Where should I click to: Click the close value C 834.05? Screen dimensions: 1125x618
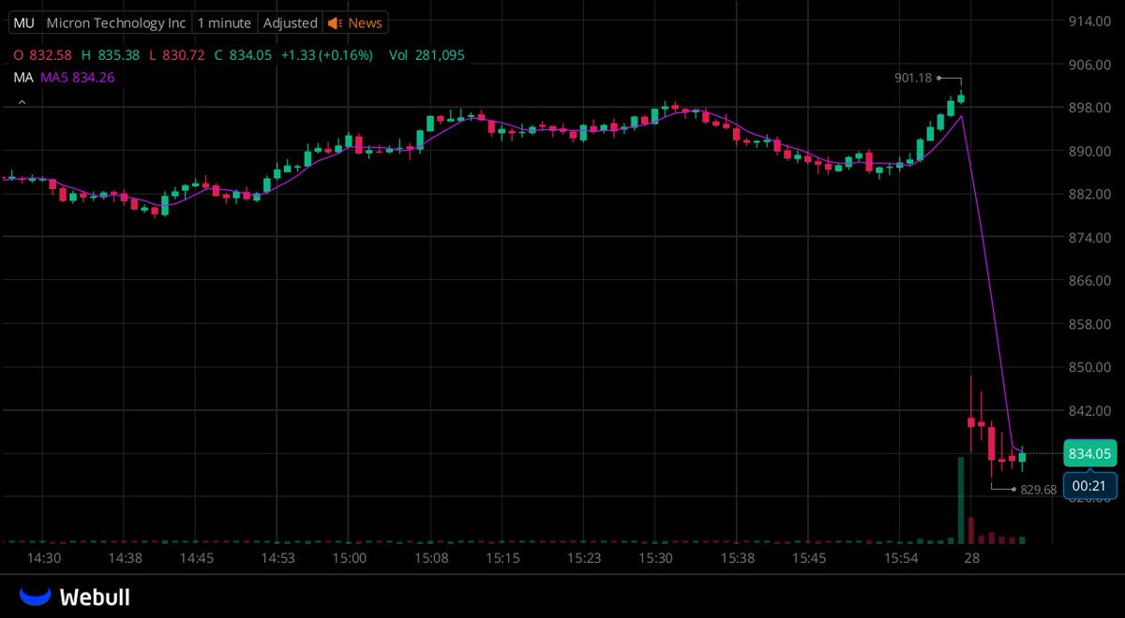pos(243,55)
